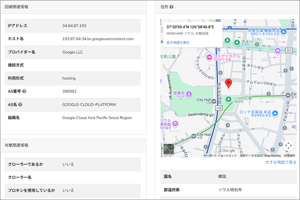Click the help icon next to 住所
The height and width of the screenshot is (200, 300).
pyautogui.click(x=171, y=7)
